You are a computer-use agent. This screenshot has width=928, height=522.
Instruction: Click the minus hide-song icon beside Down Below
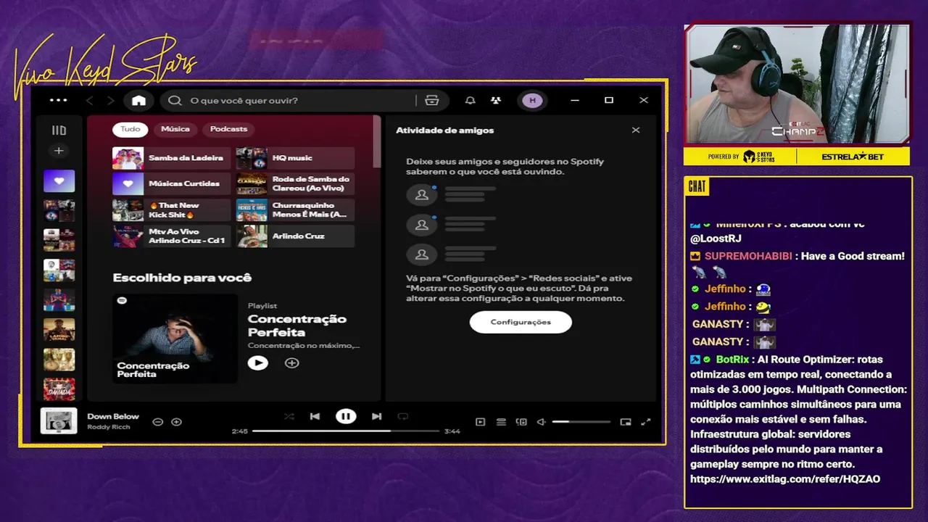point(157,421)
